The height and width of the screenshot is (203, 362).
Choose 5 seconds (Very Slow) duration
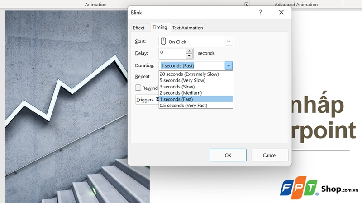[x=196, y=80]
